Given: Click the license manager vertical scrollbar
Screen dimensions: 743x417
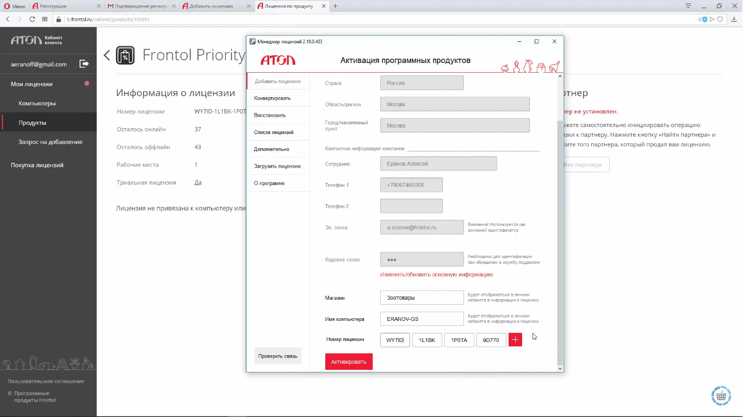Looking at the screenshot, I should (x=561, y=242).
